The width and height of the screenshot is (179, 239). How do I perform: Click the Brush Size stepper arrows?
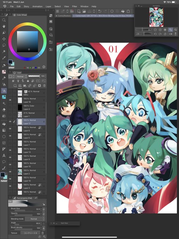click(x=41, y=209)
